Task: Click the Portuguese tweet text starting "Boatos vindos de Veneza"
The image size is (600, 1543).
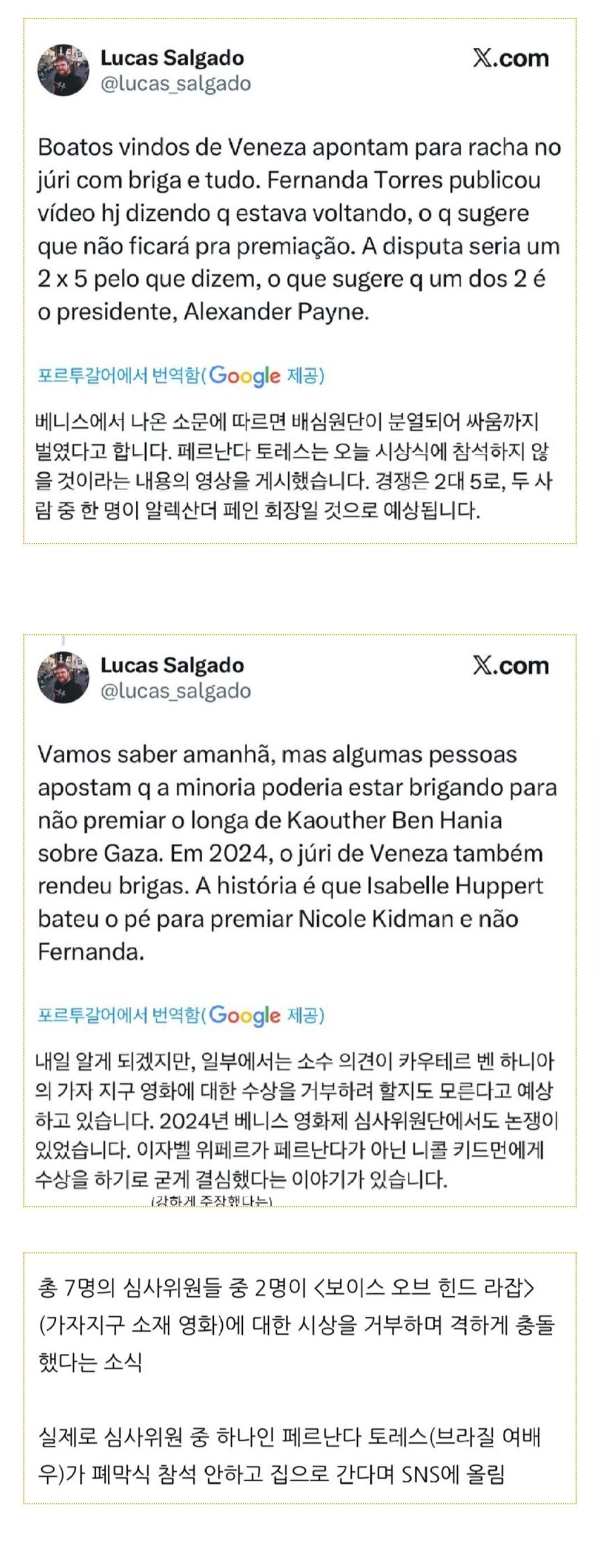Action: (x=299, y=229)
